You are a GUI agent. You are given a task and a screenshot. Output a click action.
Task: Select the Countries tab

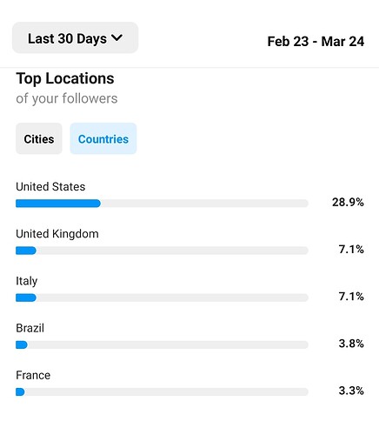(x=103, y=138)
